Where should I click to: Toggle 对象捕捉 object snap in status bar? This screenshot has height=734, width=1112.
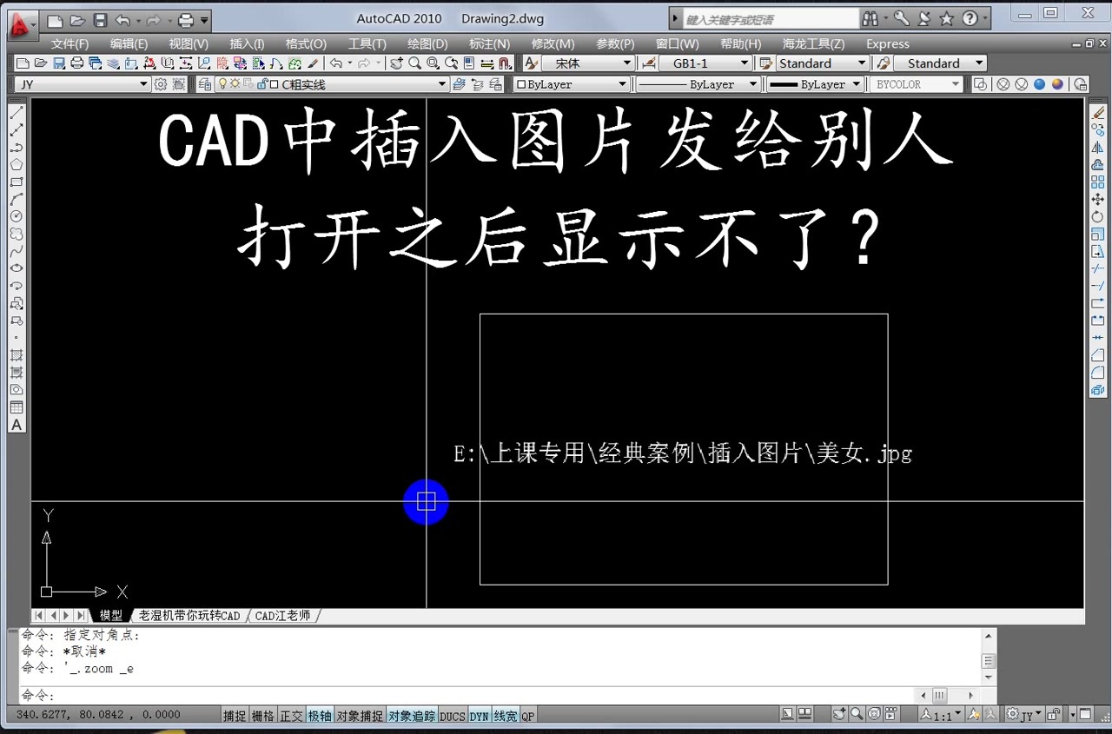click(x=360, y=716)
